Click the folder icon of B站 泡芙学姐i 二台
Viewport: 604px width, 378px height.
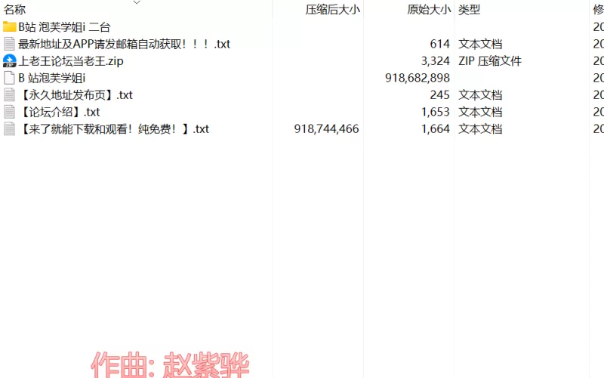pos(9,27)
